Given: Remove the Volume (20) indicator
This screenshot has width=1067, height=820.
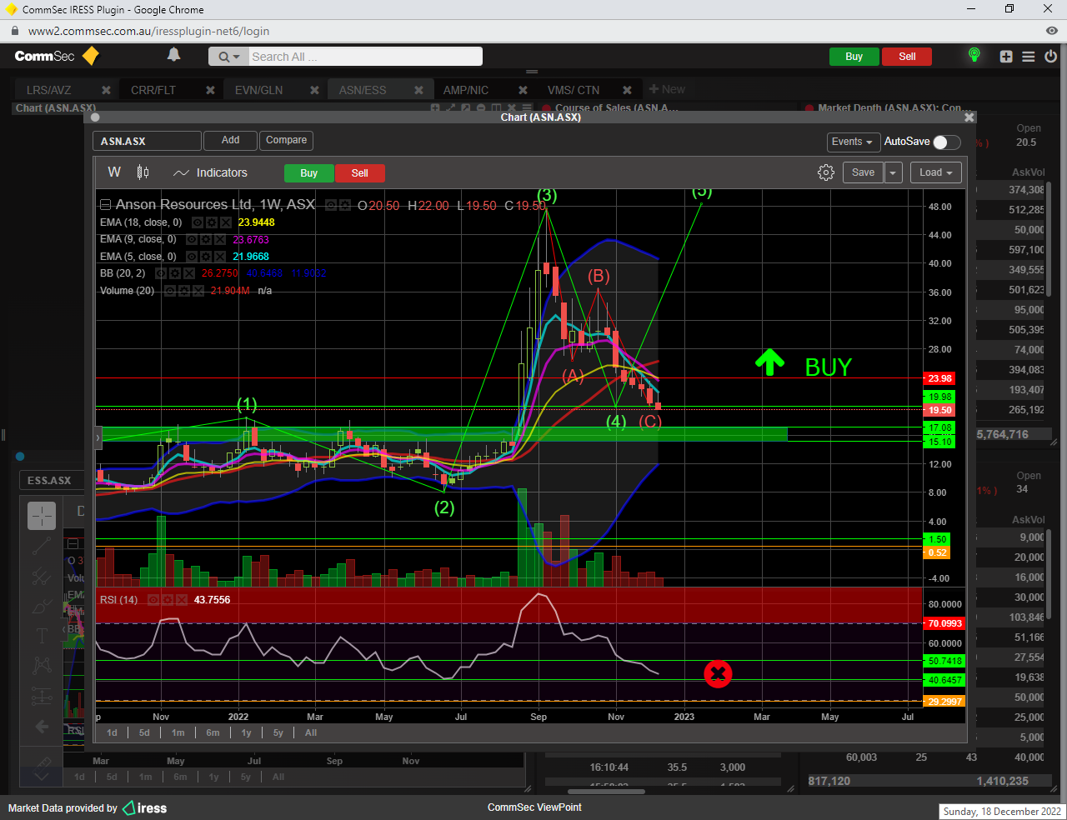Looking at the screenshot, I should pyautogui.click(x=198, y=291).
